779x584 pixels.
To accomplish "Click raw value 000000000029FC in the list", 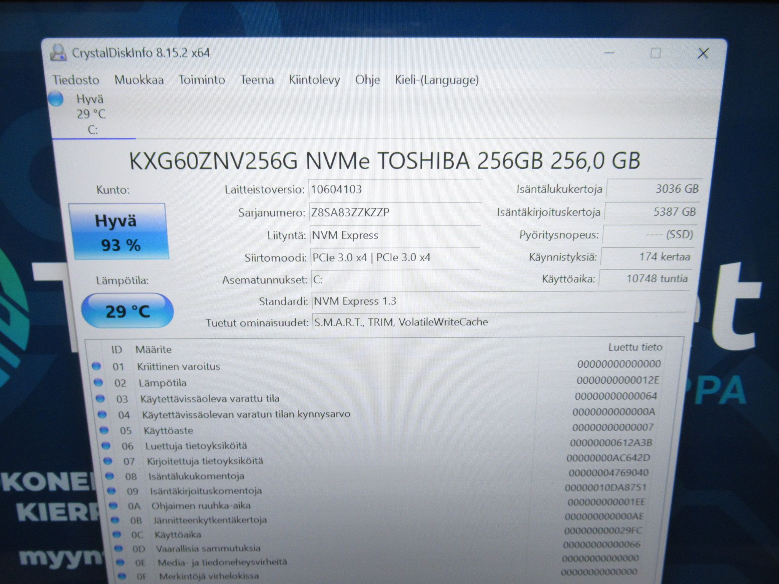I will coord(603,530).
